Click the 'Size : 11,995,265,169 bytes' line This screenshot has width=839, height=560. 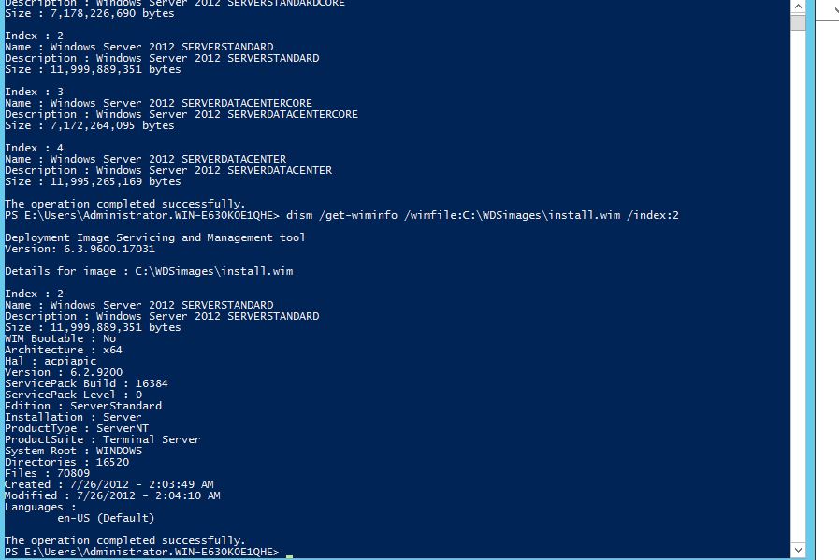click(93, 181)
